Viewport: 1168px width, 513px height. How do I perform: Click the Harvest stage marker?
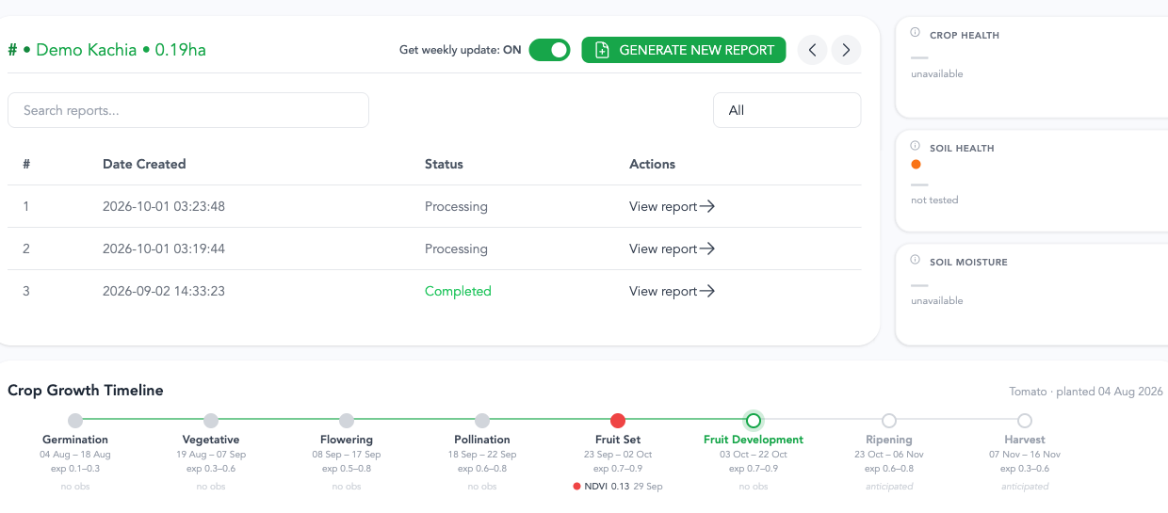(1025, 421)
